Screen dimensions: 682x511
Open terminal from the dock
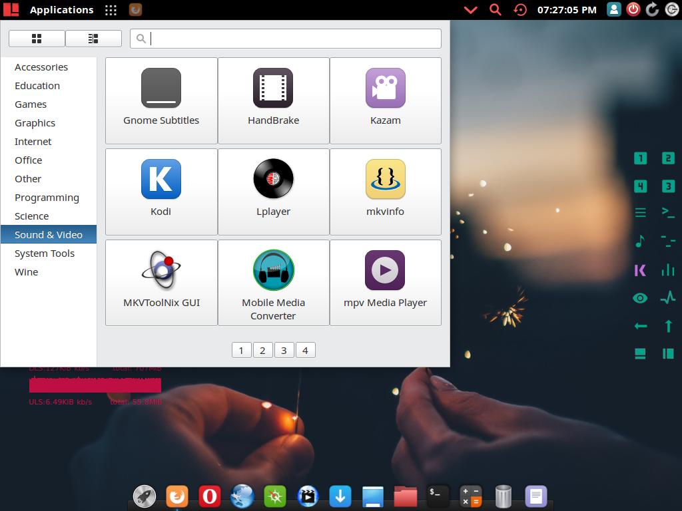coord(438,496)
